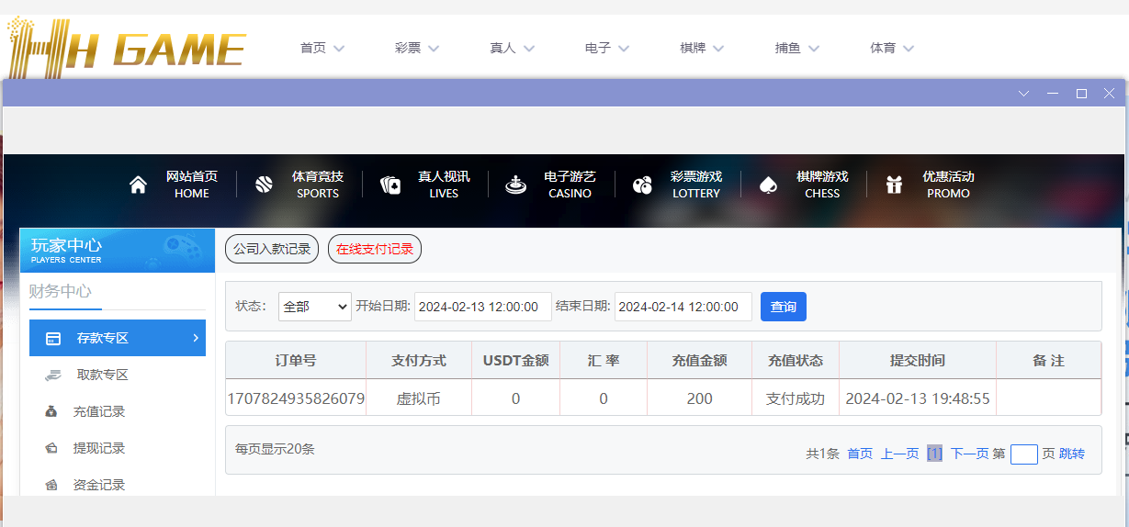Click the home icon for 网站首页

pos(138,185)
